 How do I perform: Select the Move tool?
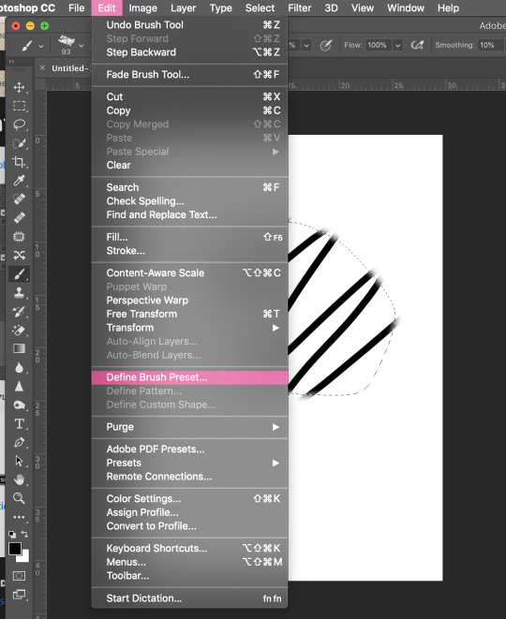click(19, 87)
